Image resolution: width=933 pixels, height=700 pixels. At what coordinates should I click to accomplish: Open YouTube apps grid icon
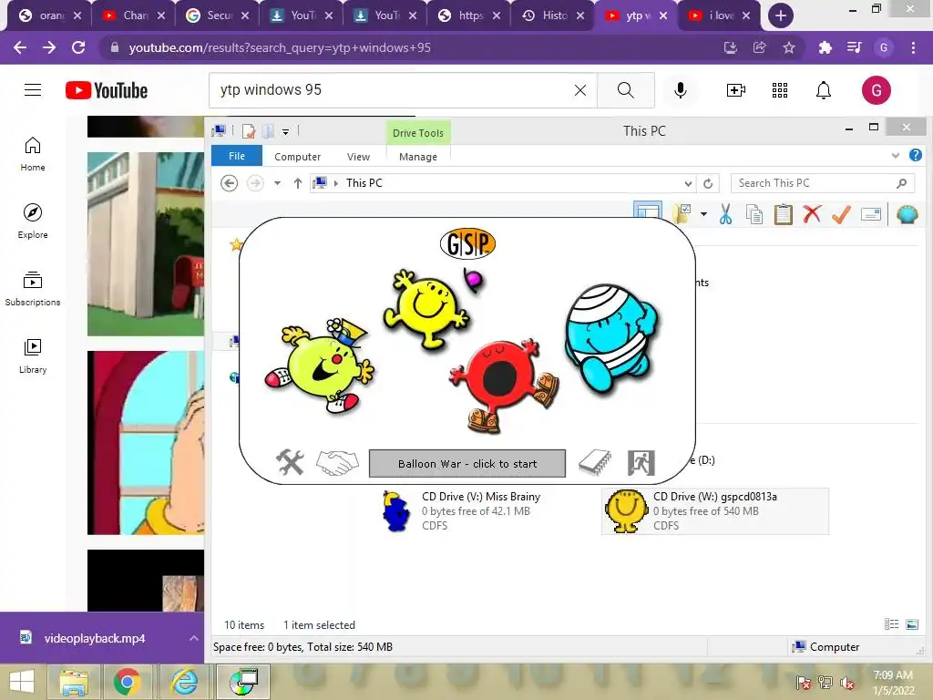[780, 90]
